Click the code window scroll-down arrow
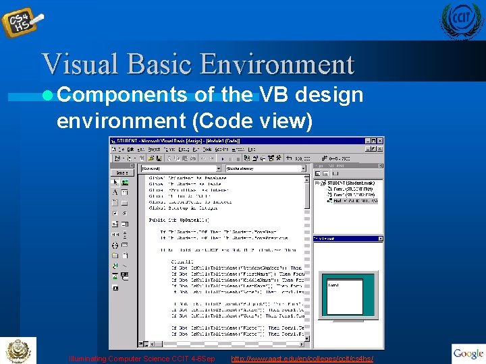The image size is (486, 364). (x=307, y=338)
